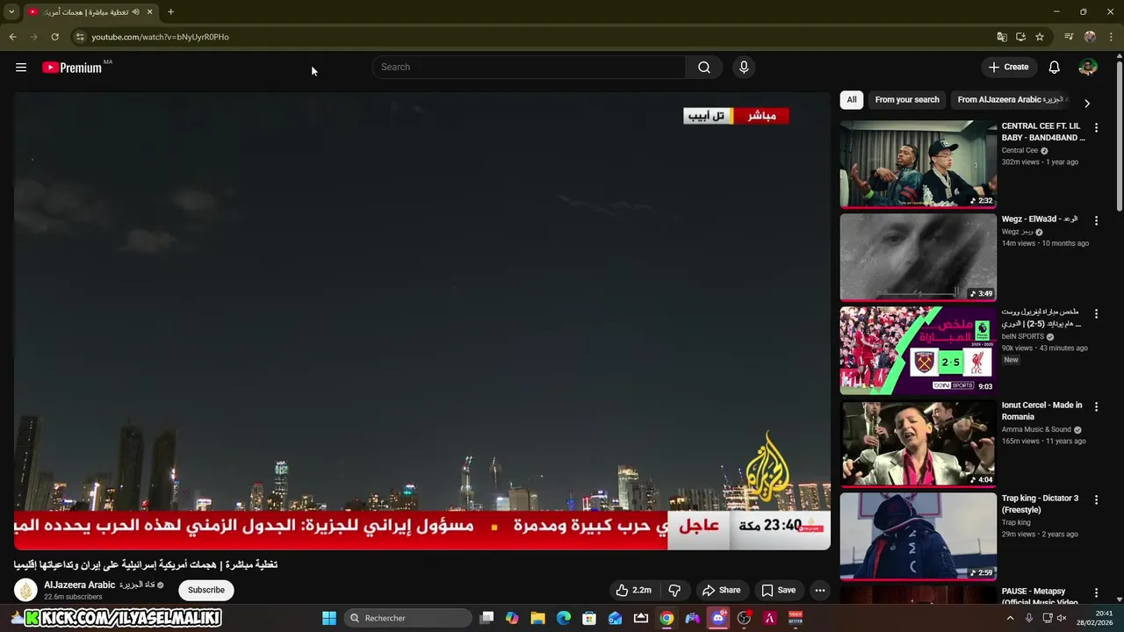Open more actions ellipsis below video
The height and width of the screenshot is (632, 1124).
point(819,590)
